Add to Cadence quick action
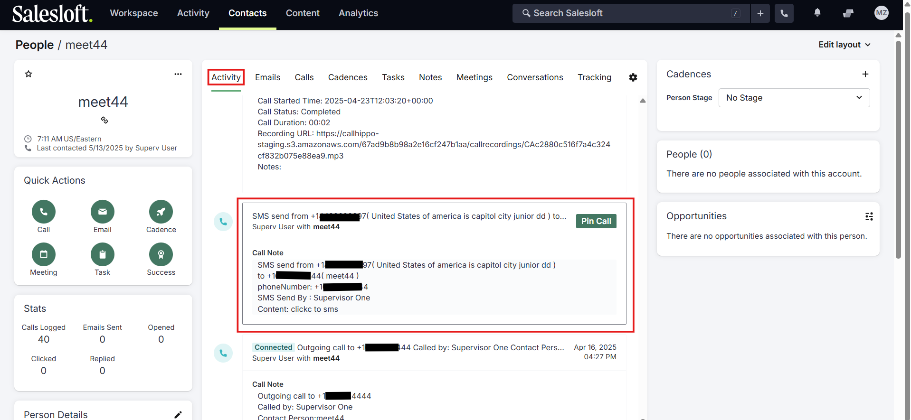 [x=161, y=212]
